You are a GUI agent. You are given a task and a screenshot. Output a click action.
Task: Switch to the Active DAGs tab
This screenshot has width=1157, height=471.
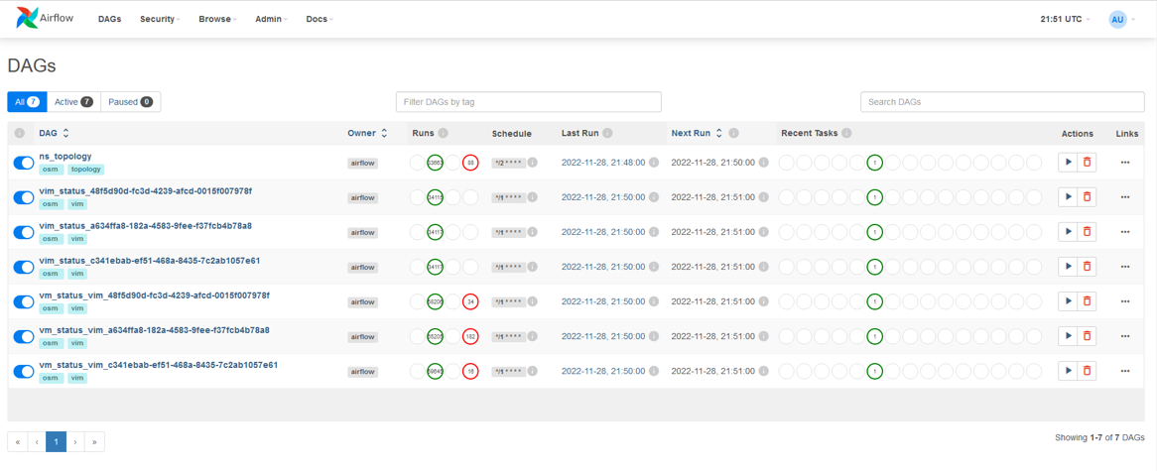click(73, 102)
